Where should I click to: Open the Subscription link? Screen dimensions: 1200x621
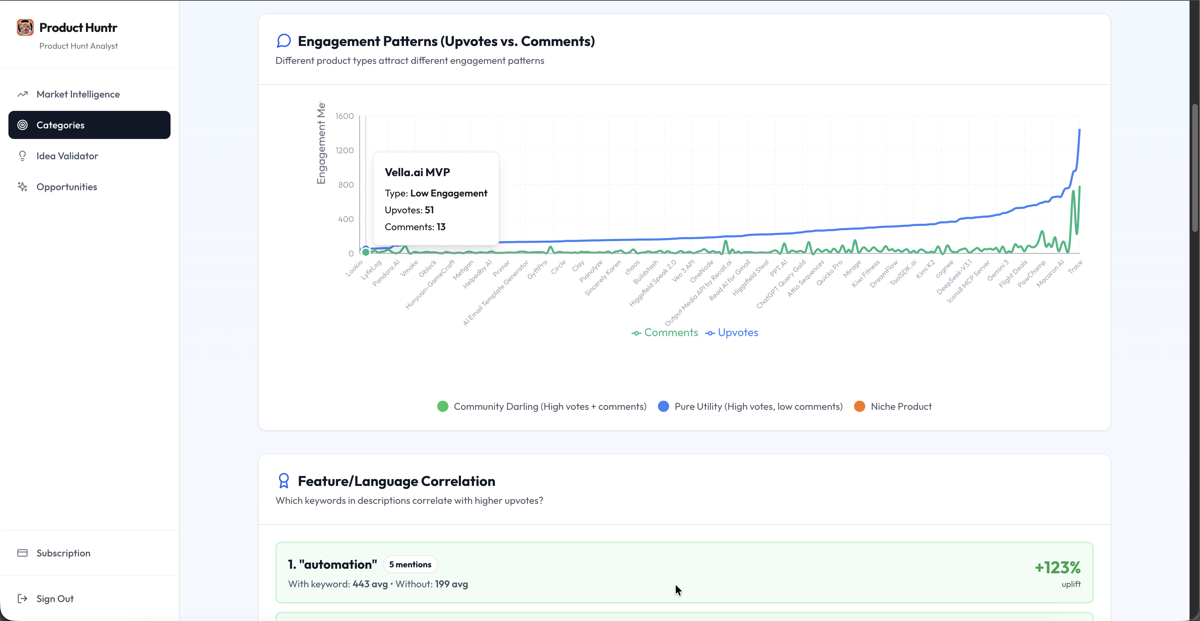pyautogui.click(x=64, y=553)
